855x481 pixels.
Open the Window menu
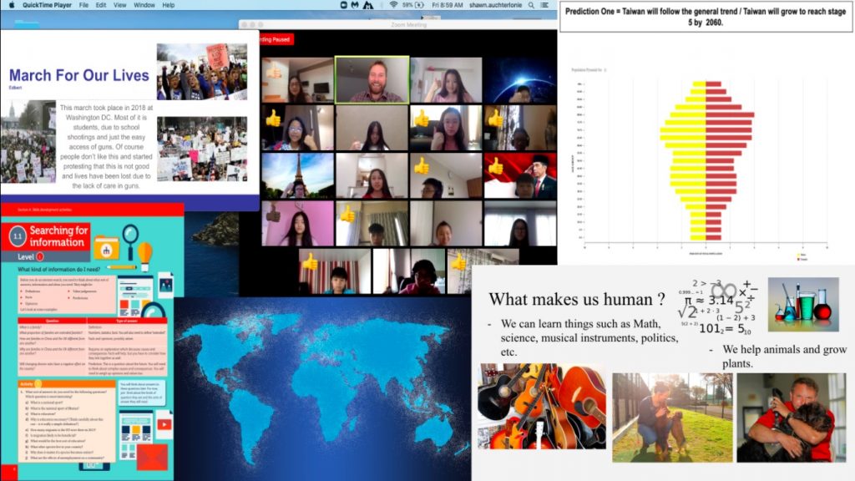pos(144,5)
